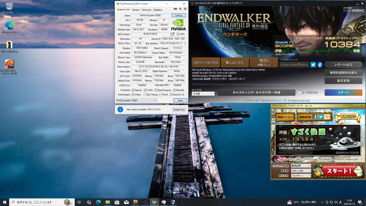366x206 pixels.
Task: Click the Windows taskbar search box
Action: [41, 202]
